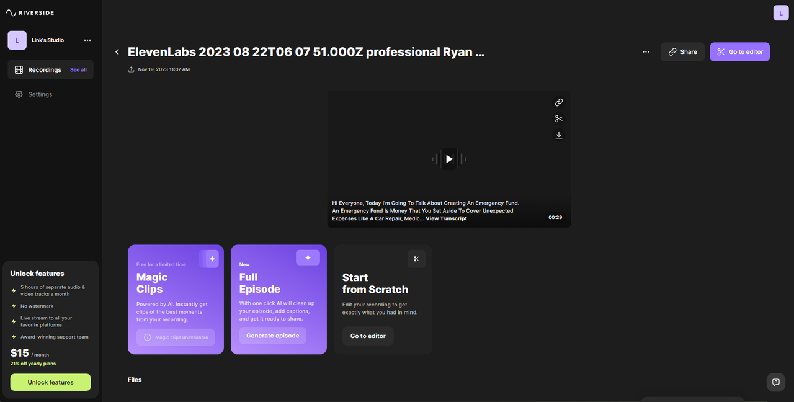
Task: Click the Full Episode card title
Action: 260,283
